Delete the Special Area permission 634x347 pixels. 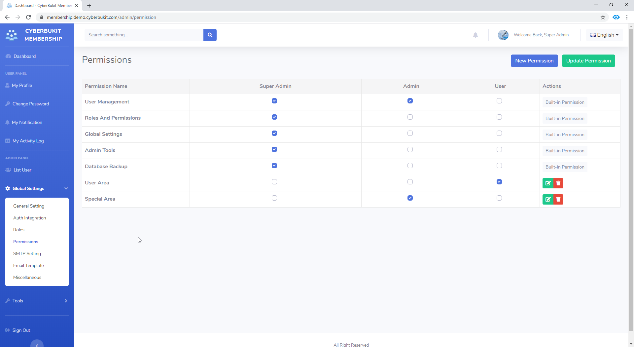pos(558,199)
